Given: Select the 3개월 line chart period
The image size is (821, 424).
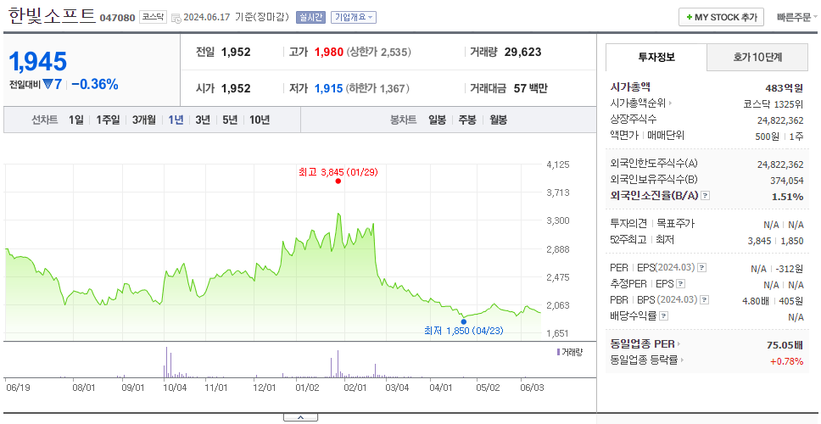Looking at the screenshot, I should 143,120.
